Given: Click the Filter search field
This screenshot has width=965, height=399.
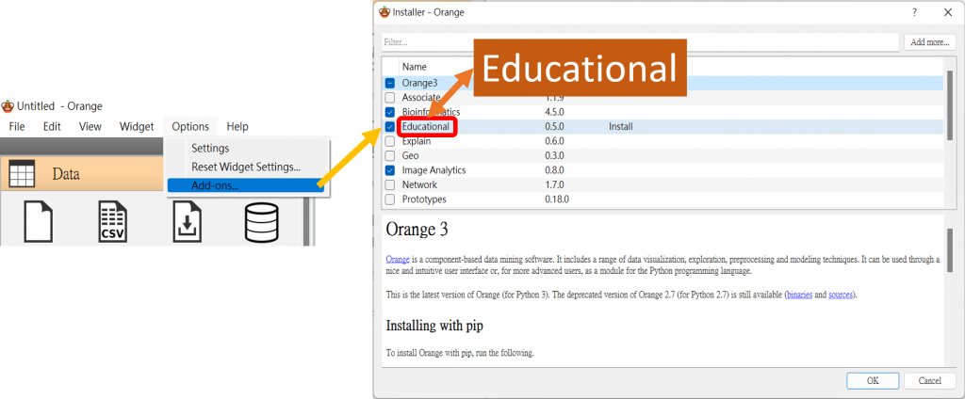Looking at the screenshot, I should tap(640, 42).
